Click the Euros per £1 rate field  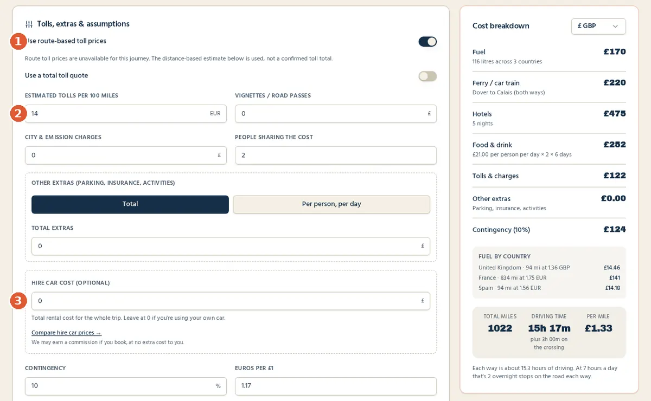pyautogui.click(x=336, y=386)
